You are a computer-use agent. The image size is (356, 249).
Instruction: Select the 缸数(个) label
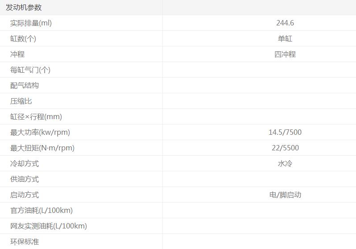click(23, 39)
